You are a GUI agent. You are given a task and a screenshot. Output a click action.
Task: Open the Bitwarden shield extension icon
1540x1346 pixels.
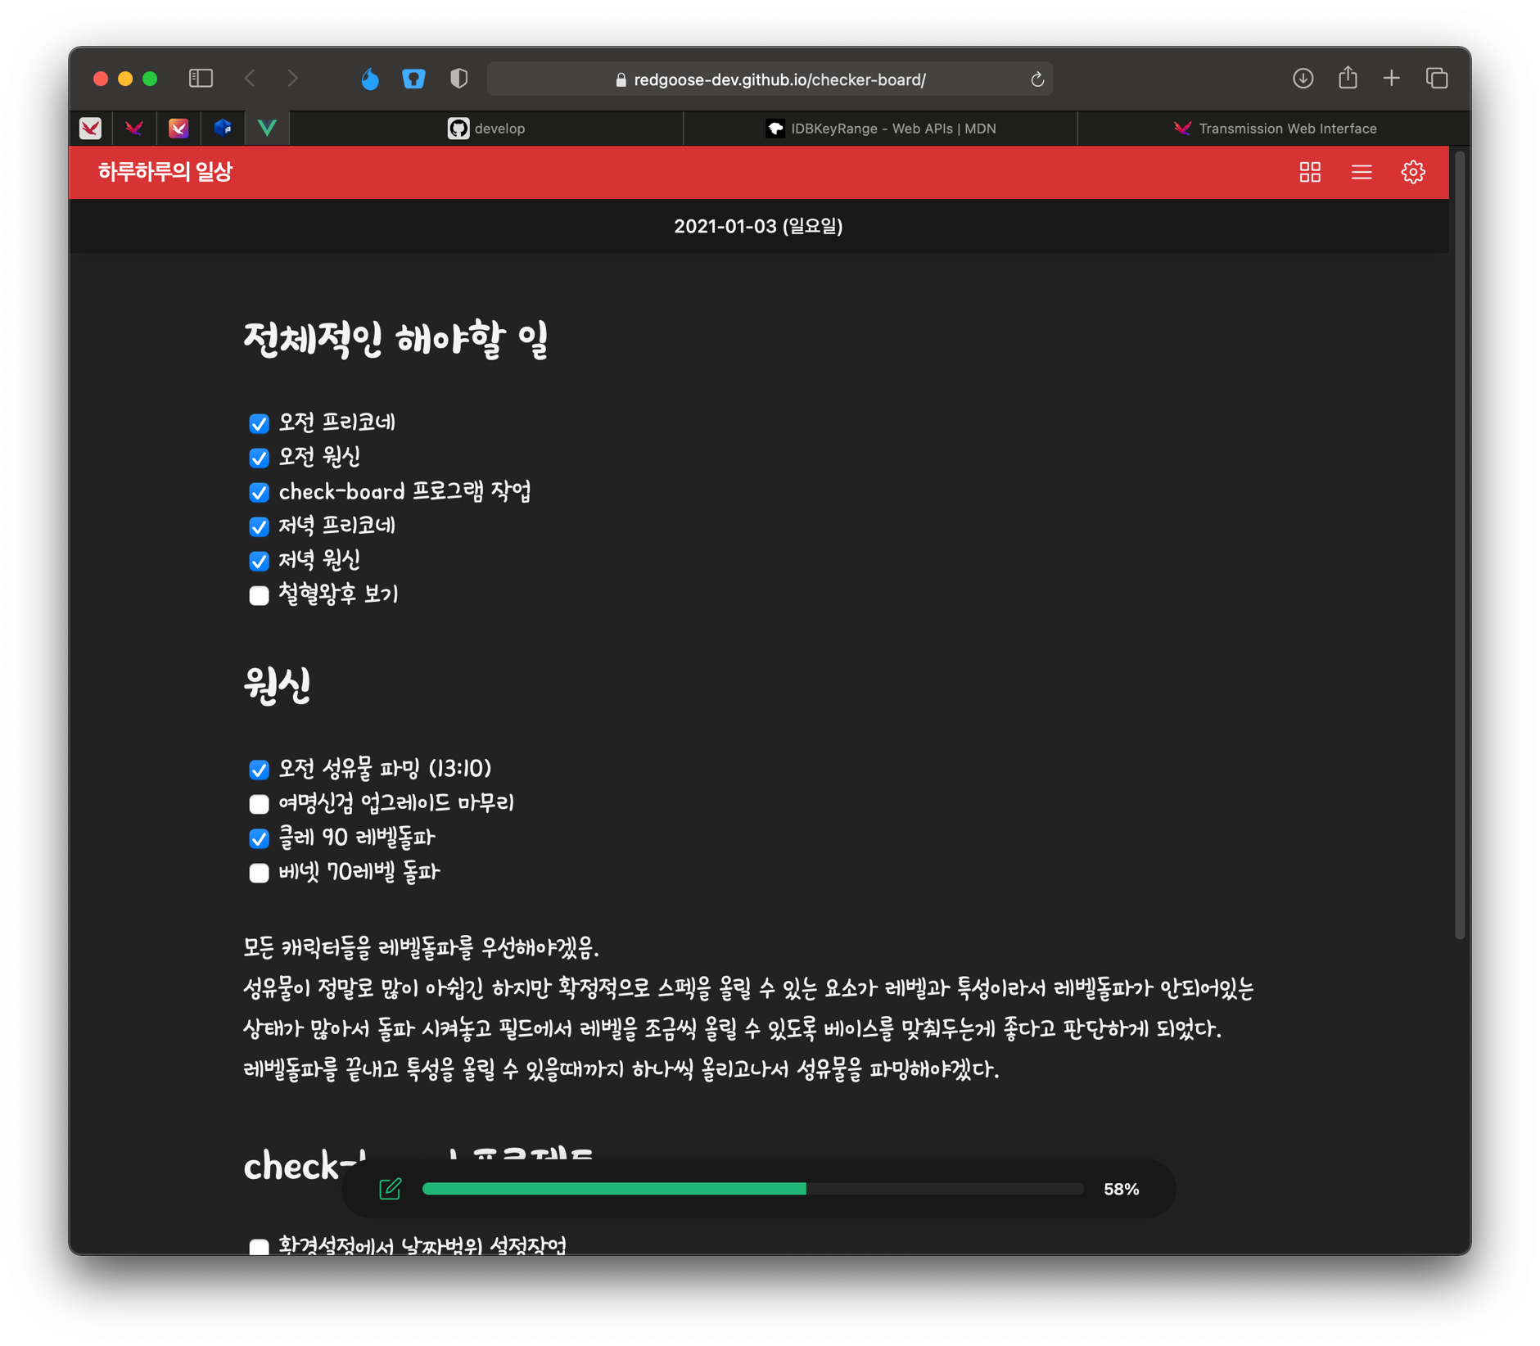[413, 79]
